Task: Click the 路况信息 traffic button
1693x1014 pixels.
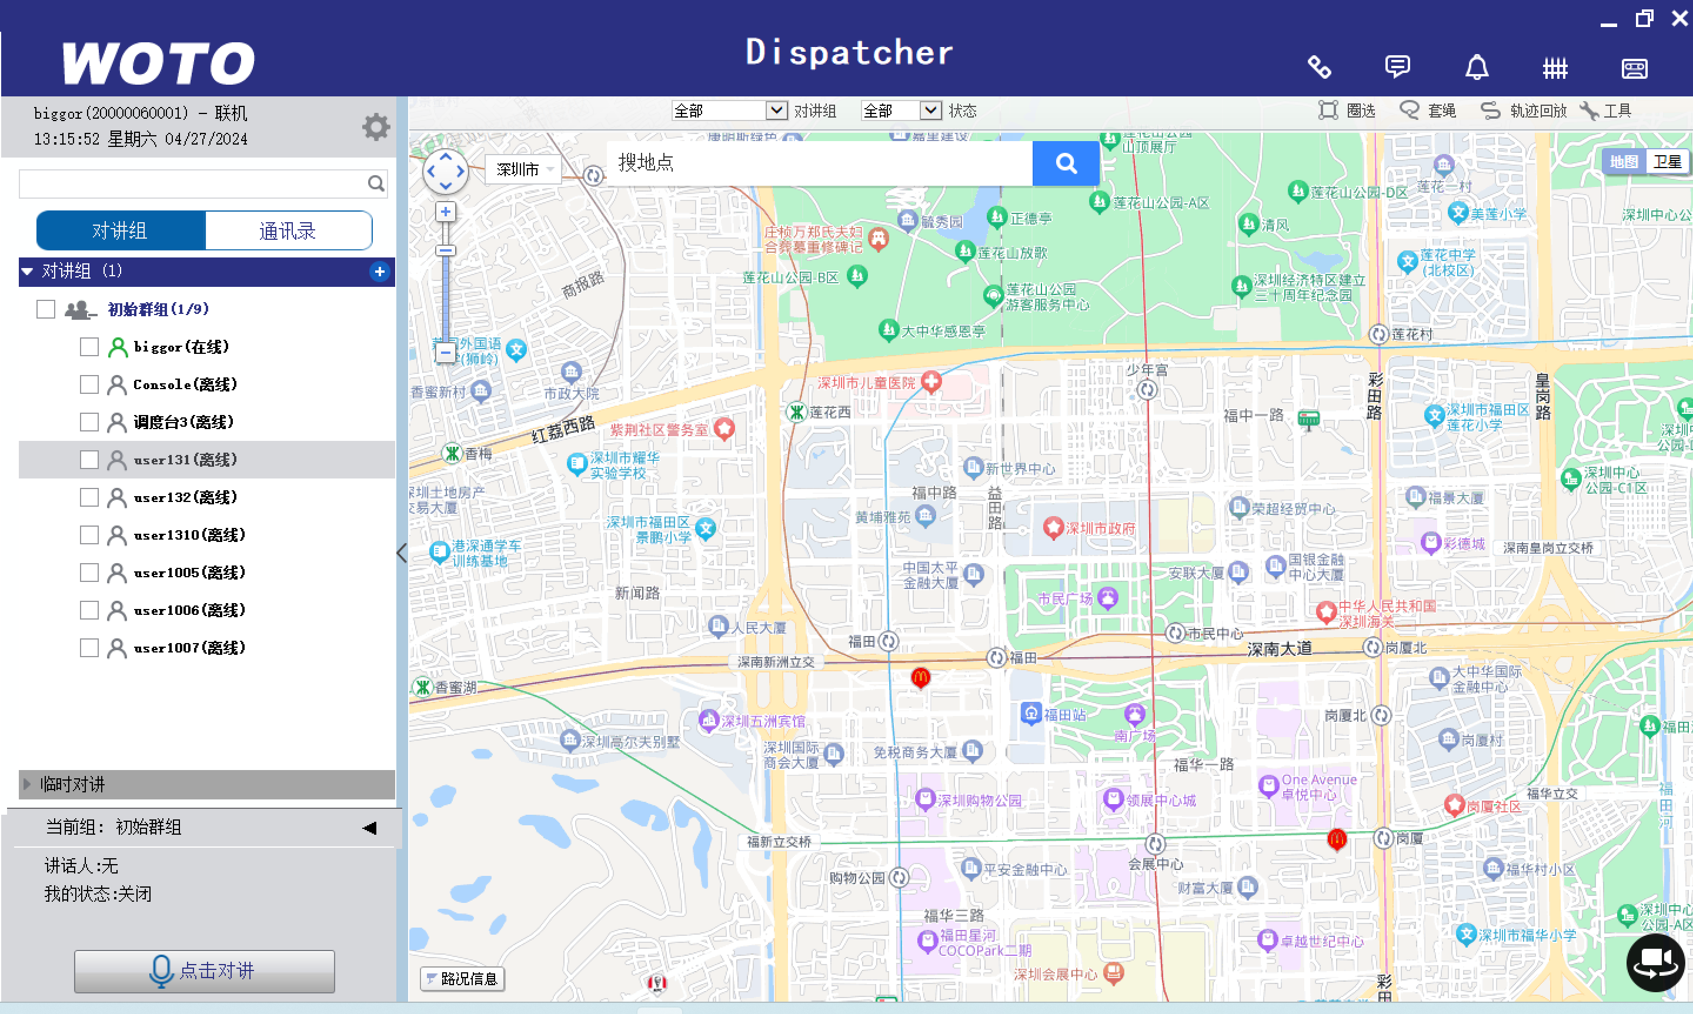Action: 462,979
